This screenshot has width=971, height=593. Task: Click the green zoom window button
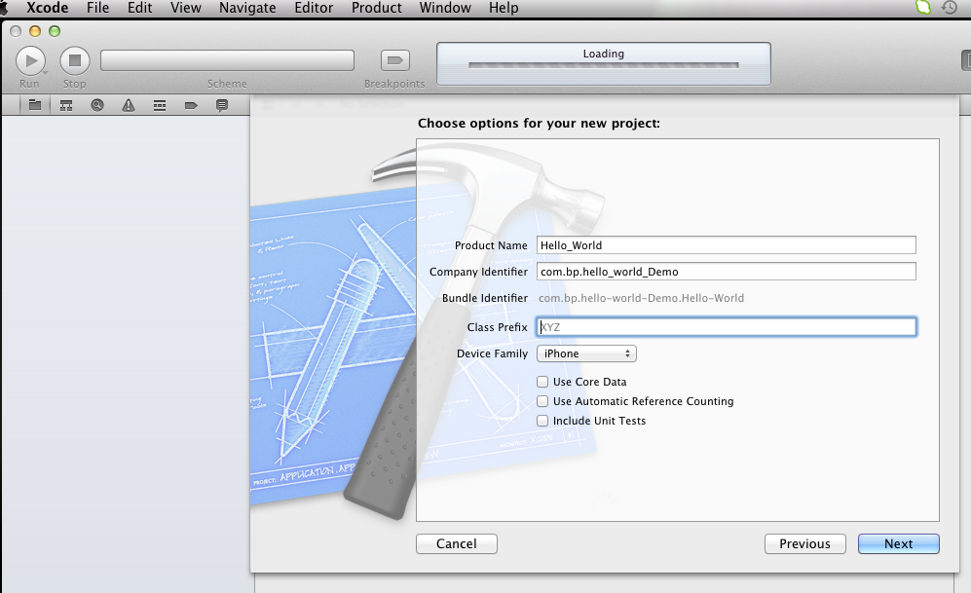click(x=55, y=31)
